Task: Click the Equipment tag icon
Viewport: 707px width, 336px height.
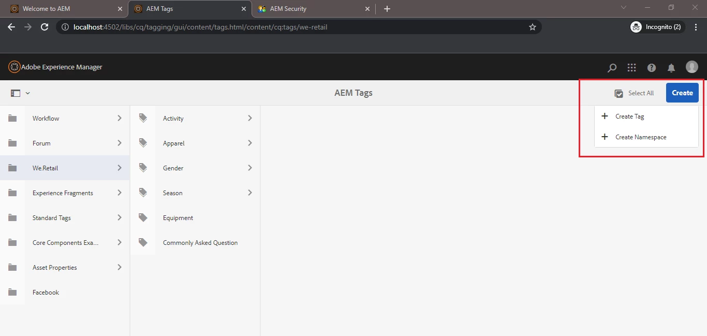Action: coord(143,217)
